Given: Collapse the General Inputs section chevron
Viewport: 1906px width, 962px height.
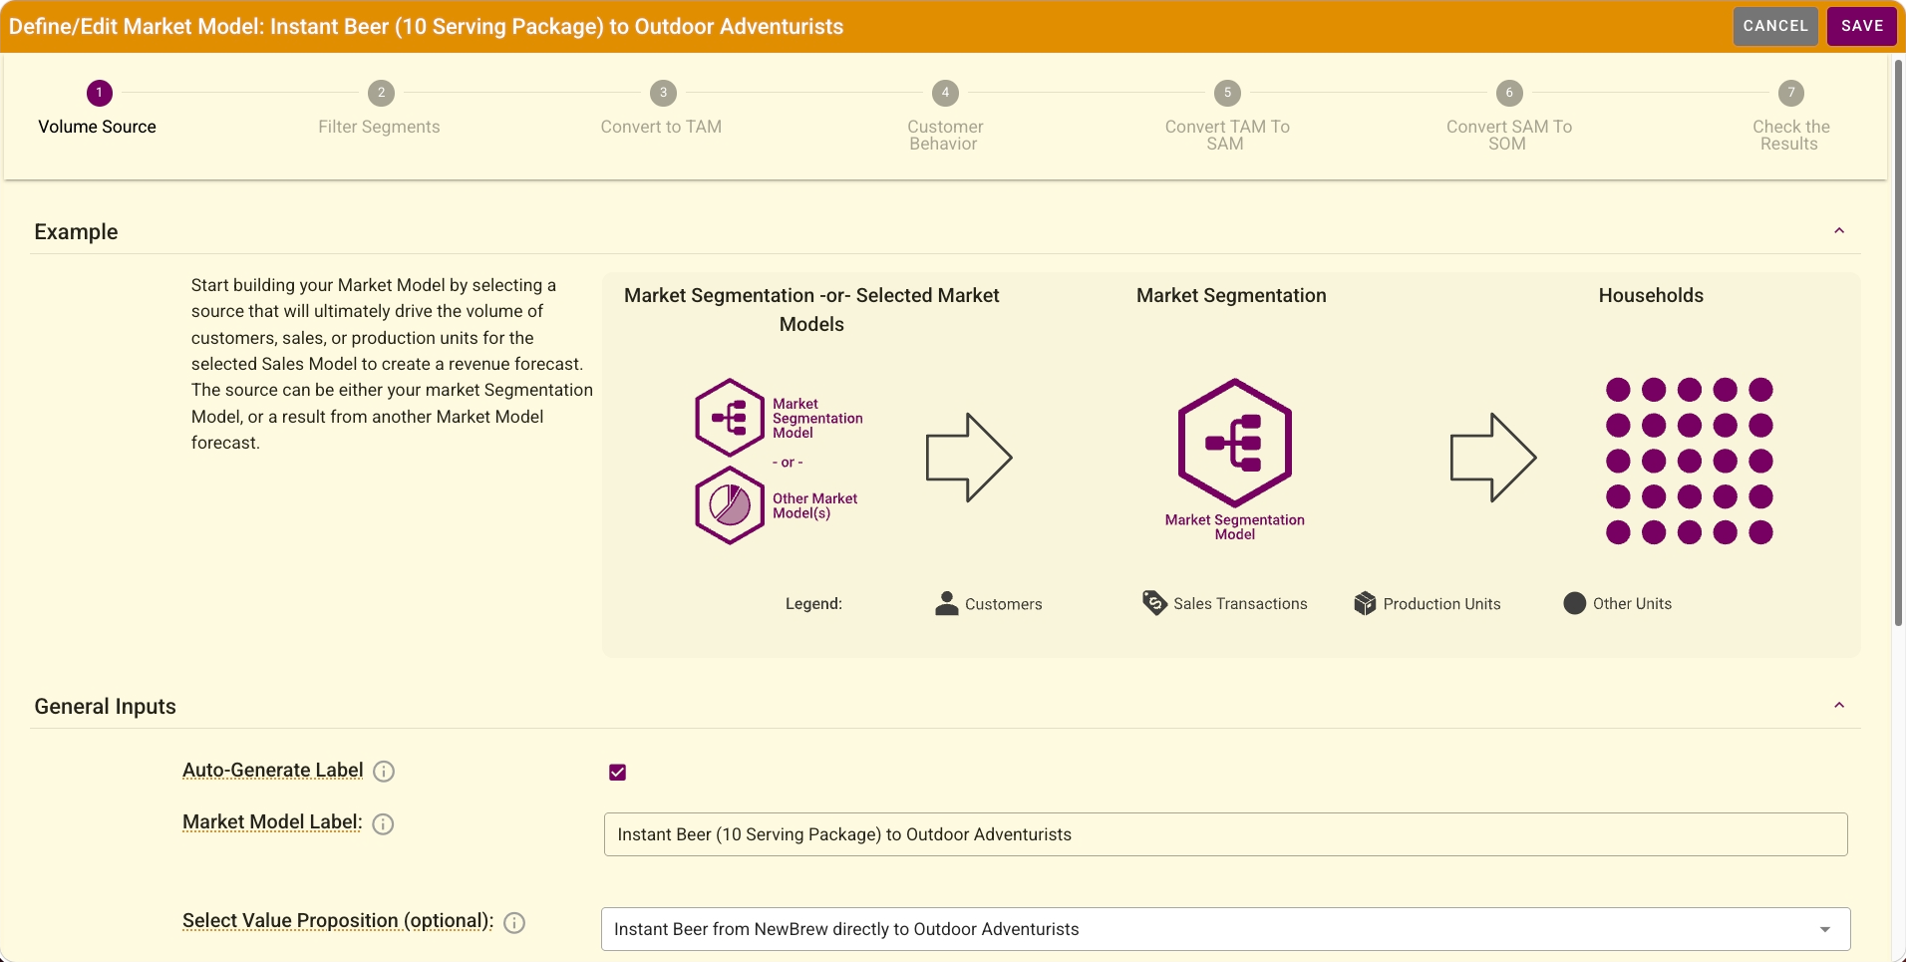Looking at the screenshot, I should click(x=1839, y=706).
